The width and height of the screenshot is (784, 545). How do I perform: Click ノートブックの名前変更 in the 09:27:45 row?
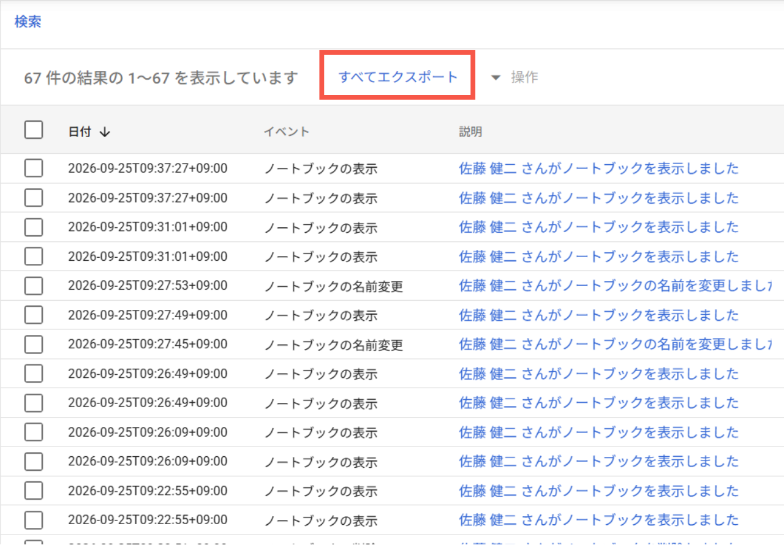click(334, 345)
